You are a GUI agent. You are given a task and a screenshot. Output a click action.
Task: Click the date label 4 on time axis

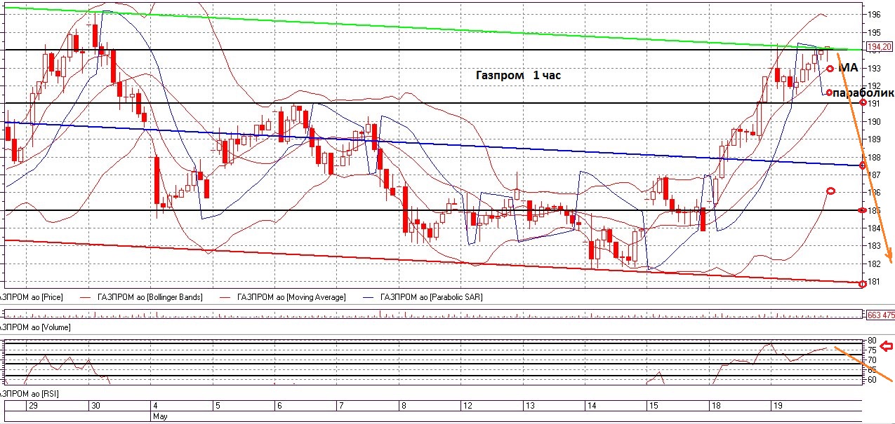(155, 406)
